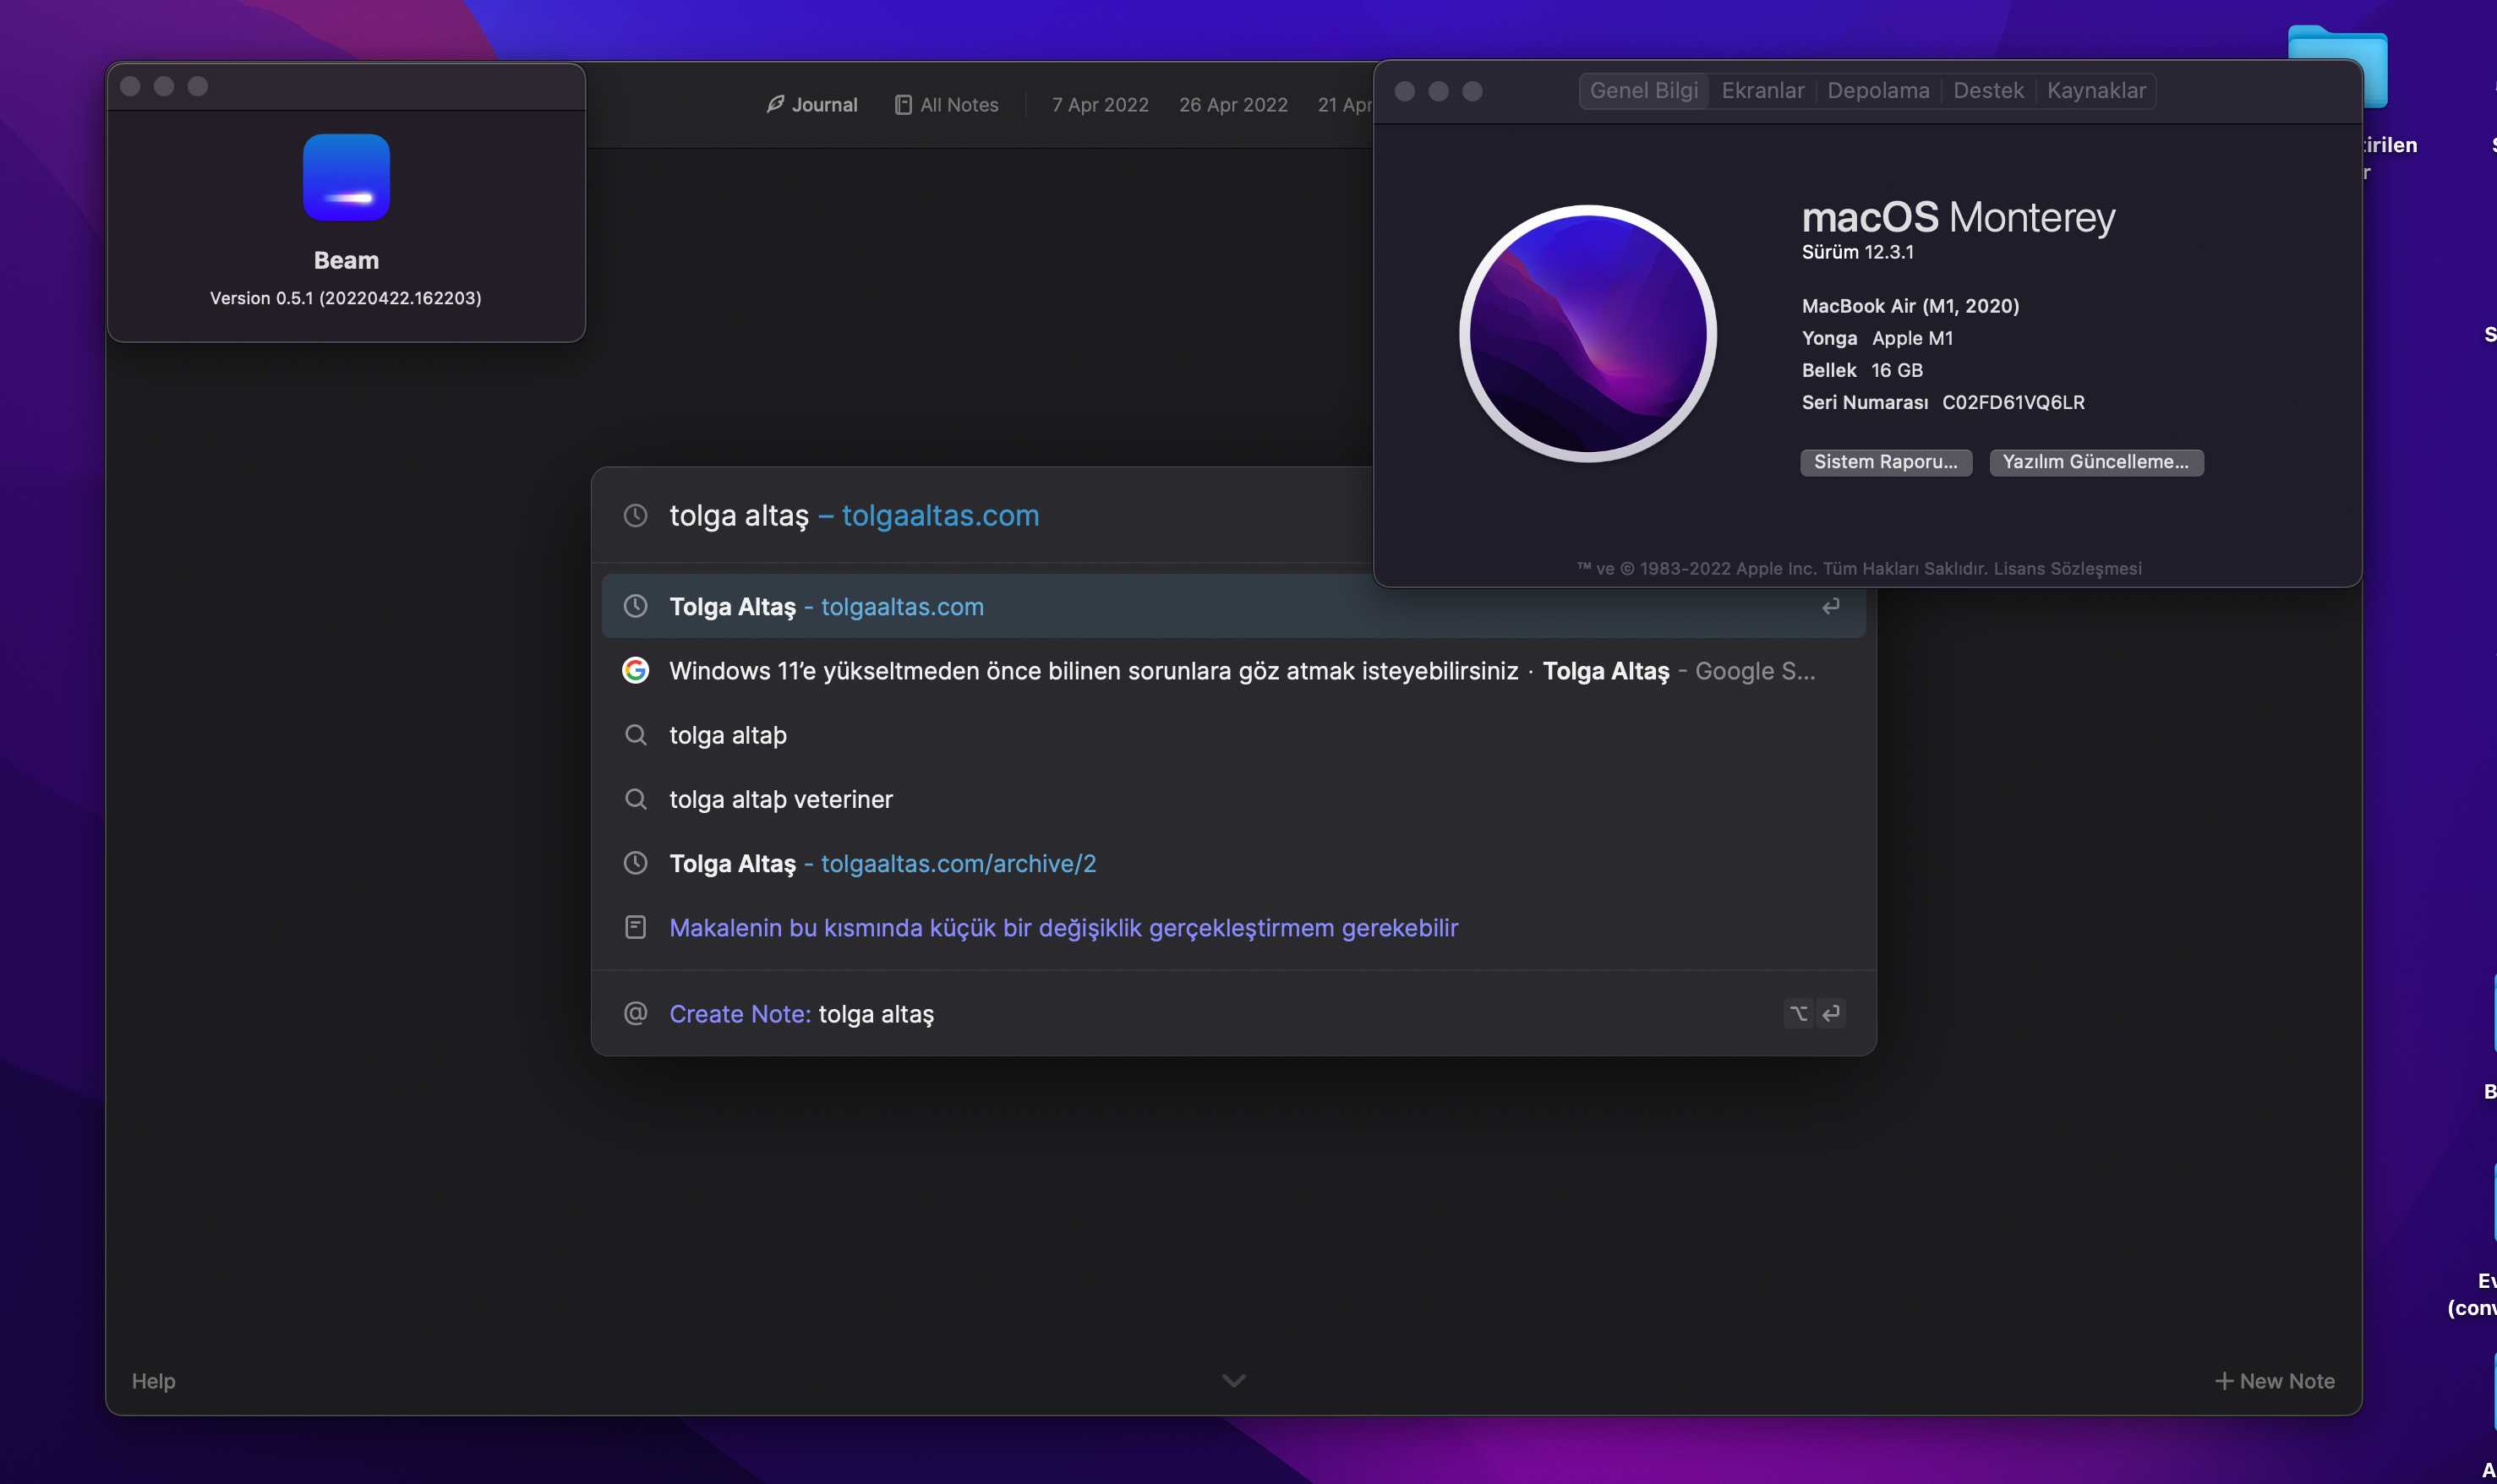Switch to Kaynaklar tab

tap(2096, 90)
